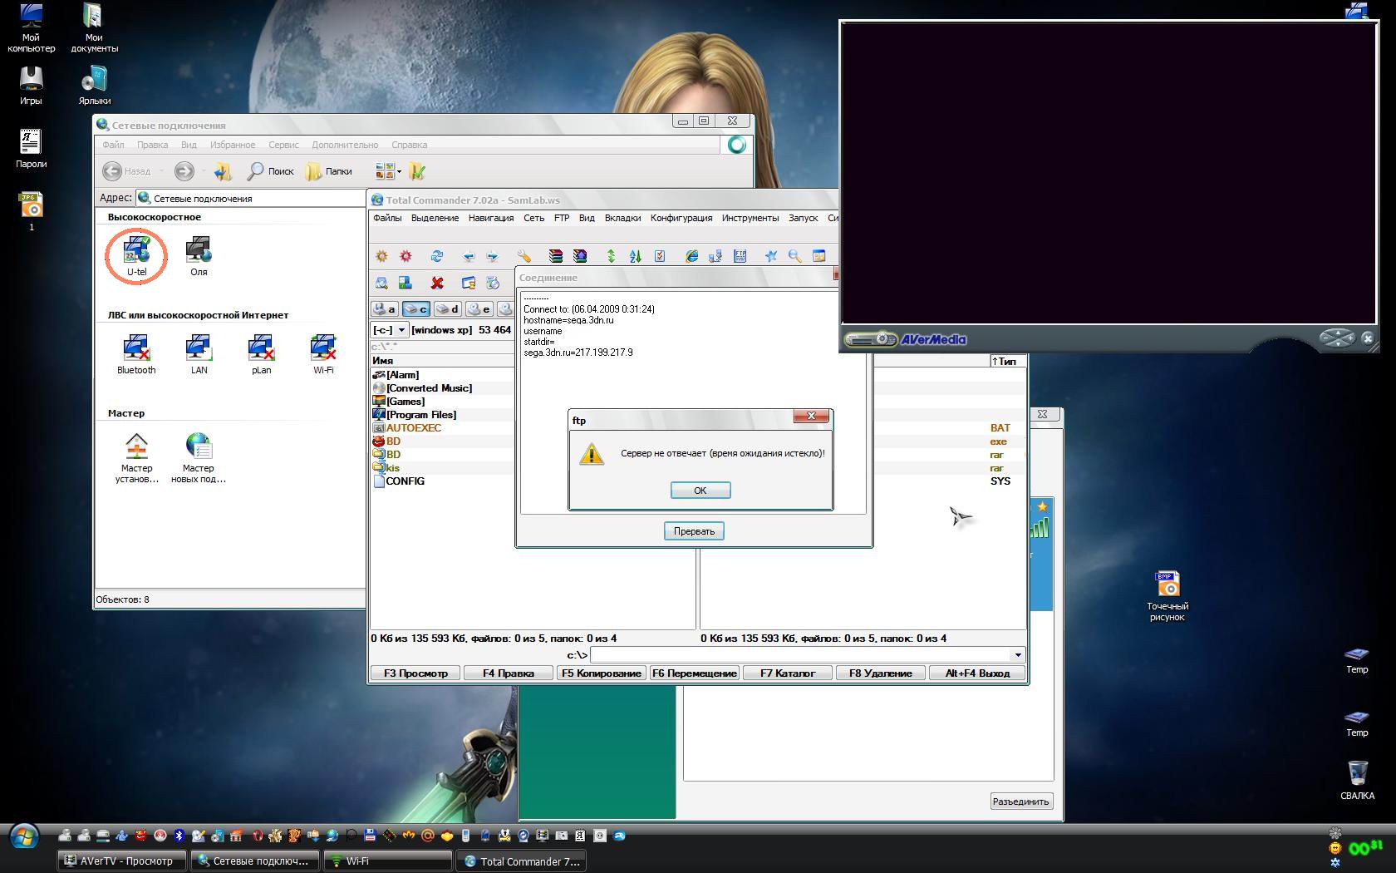1396x873 pixels.
Task: Open the Конфигурация menu
Action: click(x=681, y=218)
